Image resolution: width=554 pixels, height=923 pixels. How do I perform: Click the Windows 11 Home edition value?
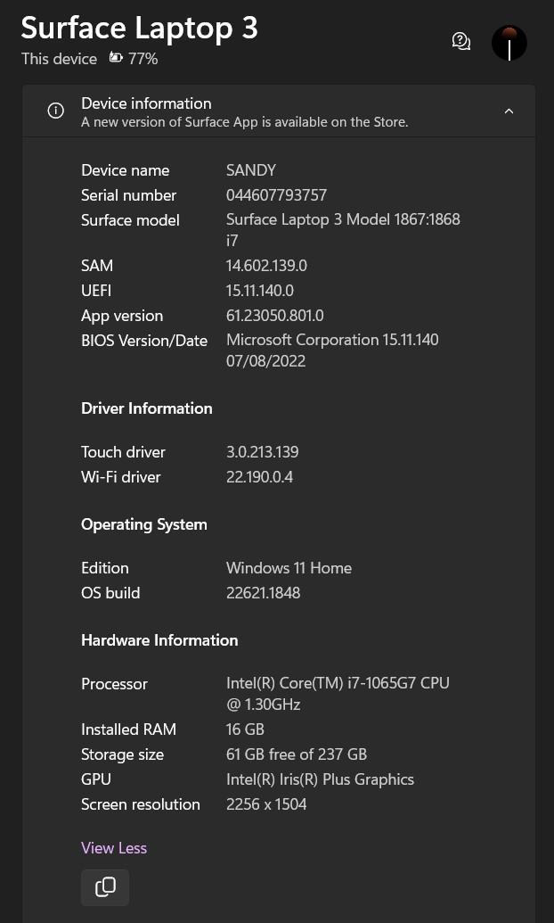point(289,568)
